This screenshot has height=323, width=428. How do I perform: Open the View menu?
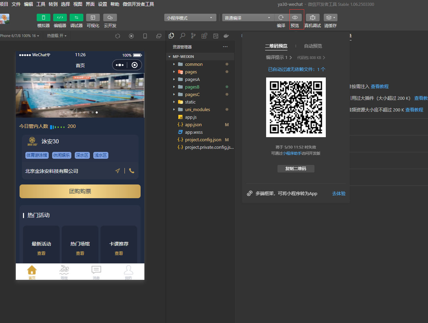78,4
